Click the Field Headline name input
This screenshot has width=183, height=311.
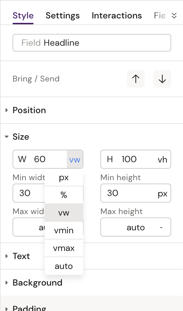click(92, 43)
